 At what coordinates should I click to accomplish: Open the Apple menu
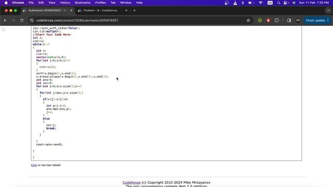[x=6, y=3]
